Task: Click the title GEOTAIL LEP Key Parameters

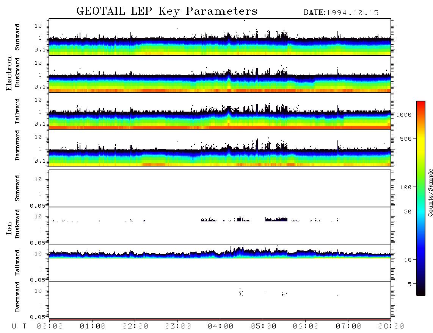Action: tap(167, 11)
